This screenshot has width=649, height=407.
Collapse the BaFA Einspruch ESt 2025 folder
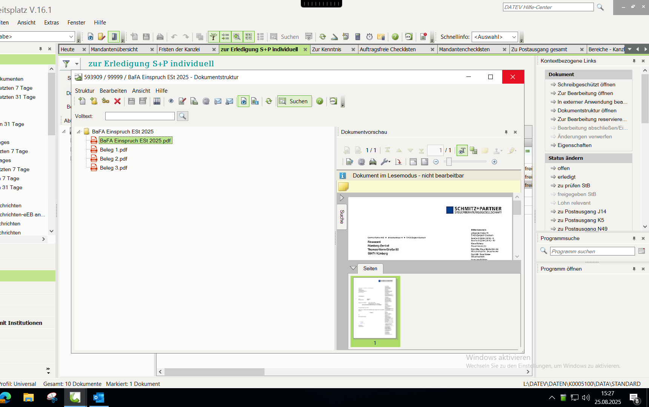(x=79, y=132)
